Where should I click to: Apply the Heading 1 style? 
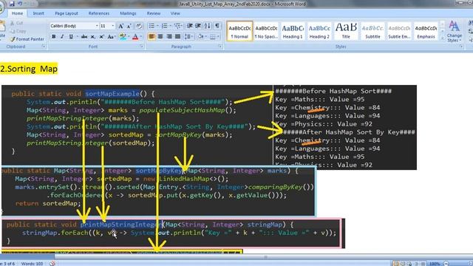(293, 31)
